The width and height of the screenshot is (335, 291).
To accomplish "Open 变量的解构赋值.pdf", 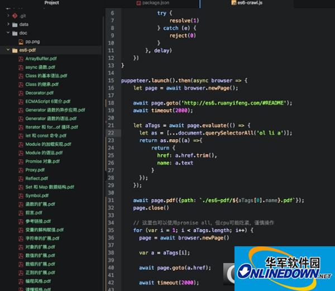I will [x=45, y=230].
